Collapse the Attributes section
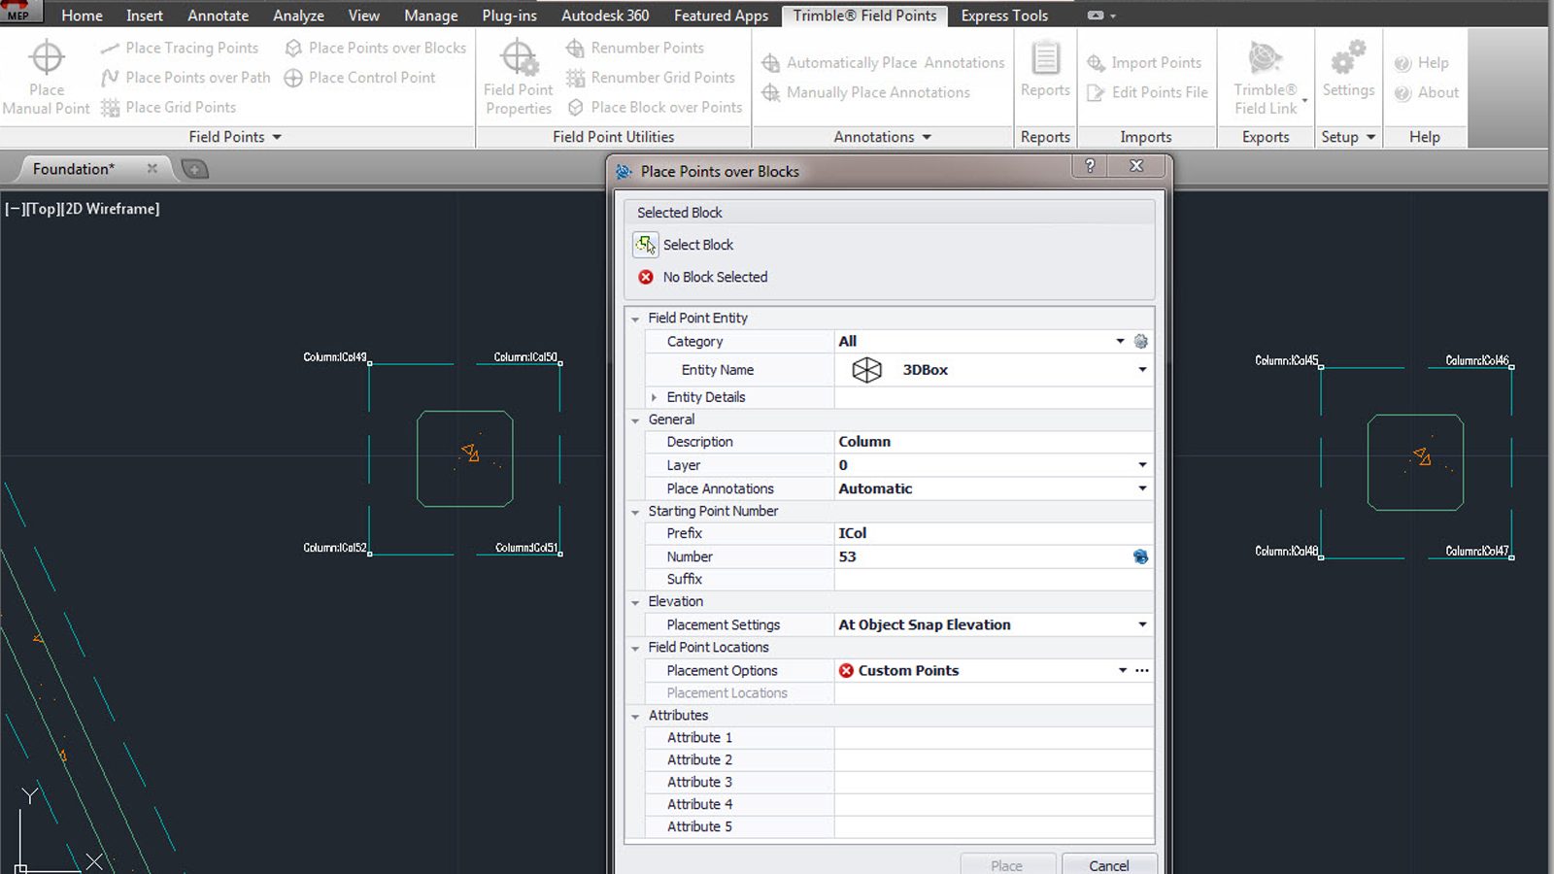 [635, 716]
